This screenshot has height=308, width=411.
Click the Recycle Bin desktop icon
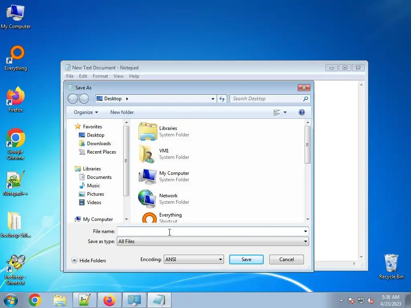tap(391, 266)
